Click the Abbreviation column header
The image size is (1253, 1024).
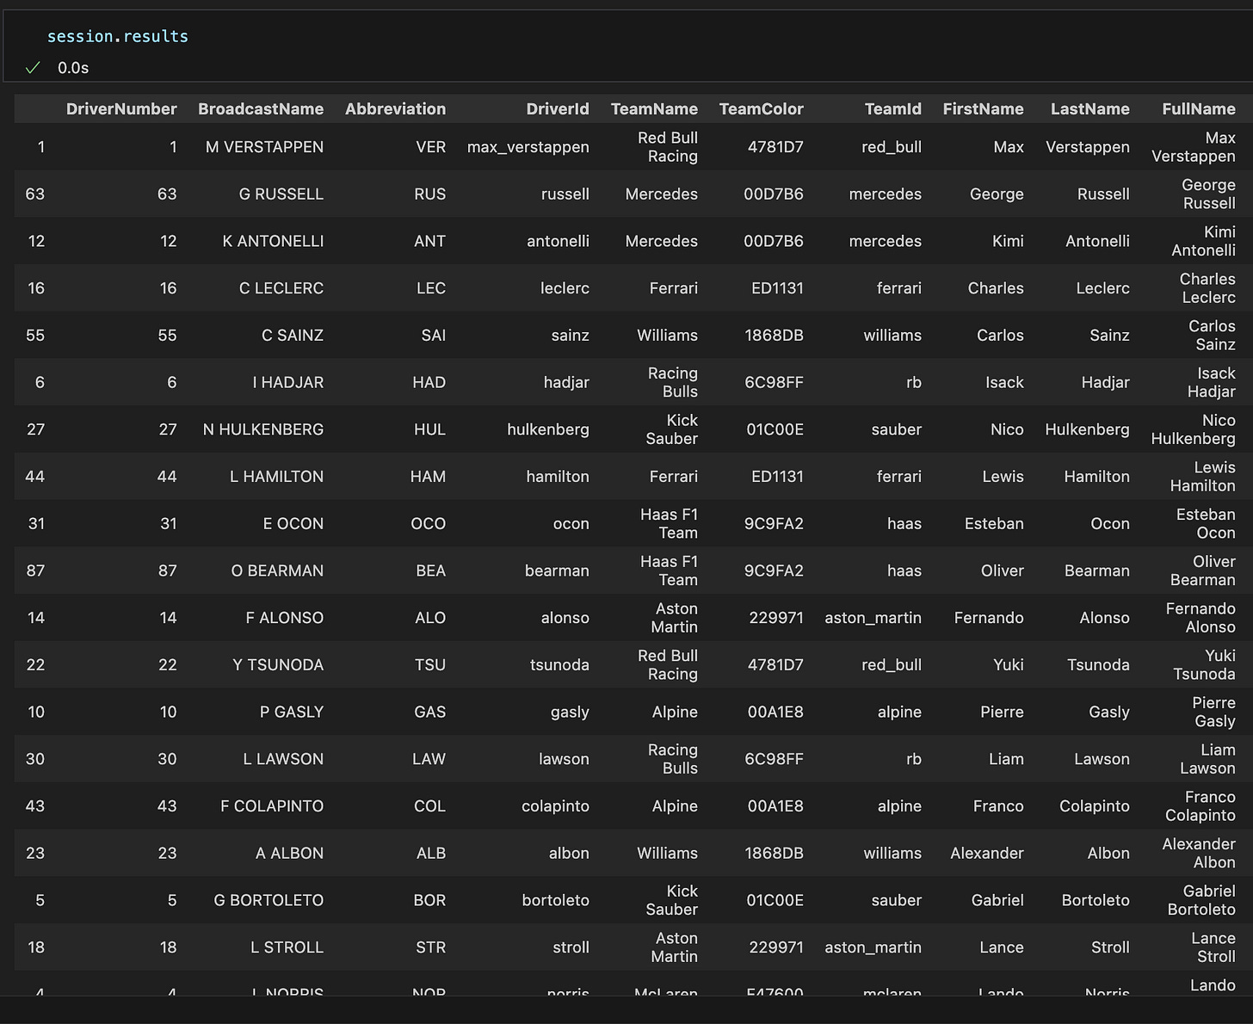(395, 109)
